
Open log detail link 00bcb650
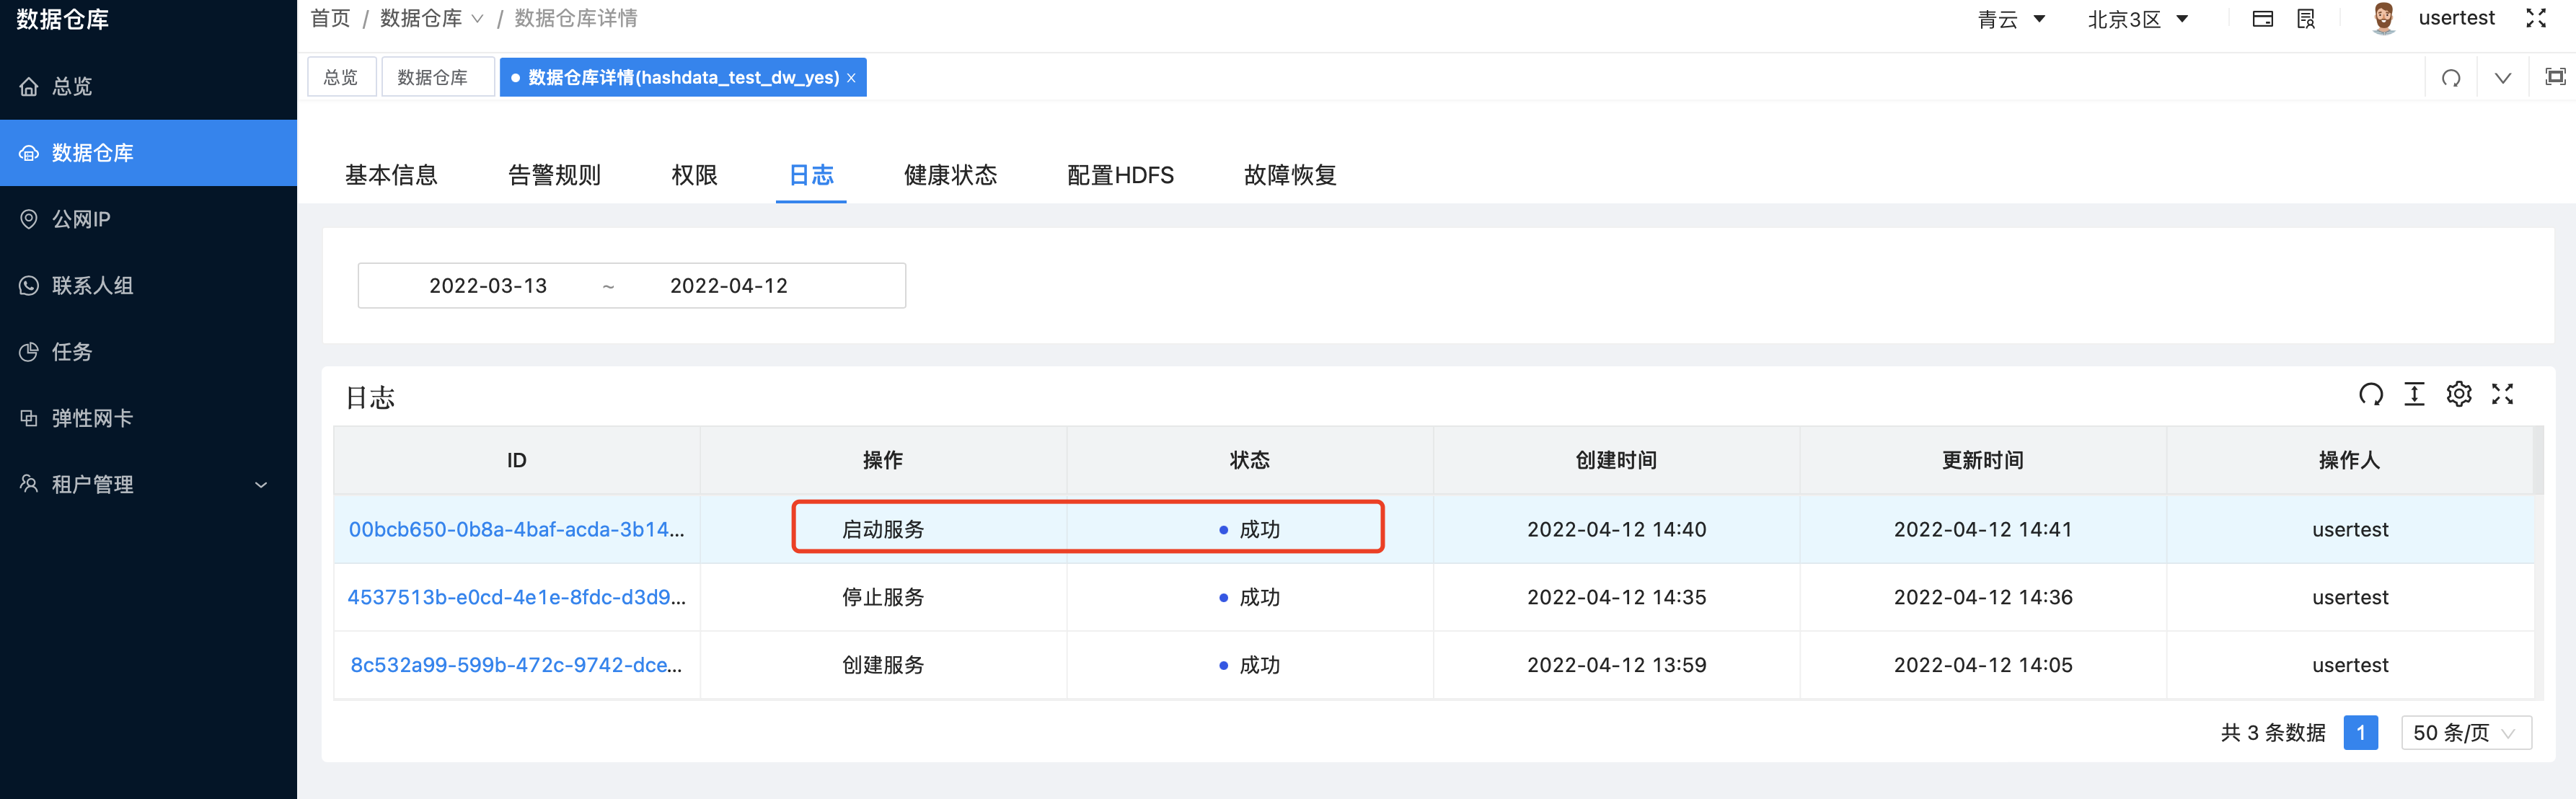click(517, 529)
